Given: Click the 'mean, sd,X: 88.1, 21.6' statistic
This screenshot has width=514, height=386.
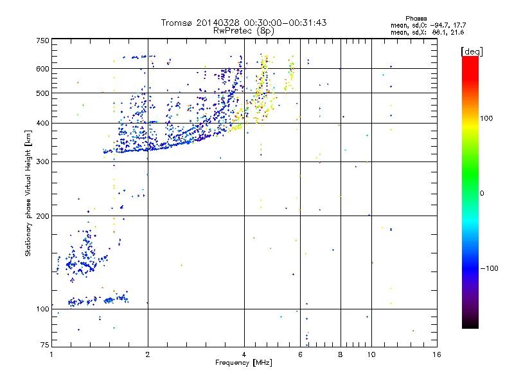Looking at the screenshot, I should [x=427, y=32].
